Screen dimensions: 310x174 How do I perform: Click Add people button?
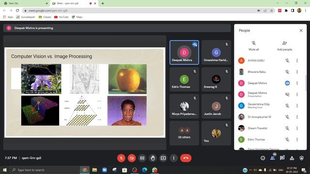click(x=284, y=45)
